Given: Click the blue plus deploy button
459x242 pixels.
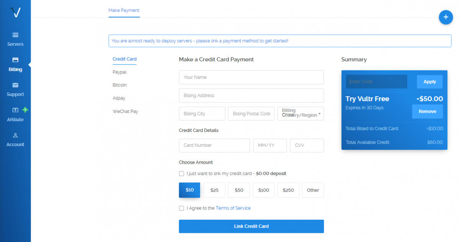Looking at the screenshot, I should click(x=446, y=17).
